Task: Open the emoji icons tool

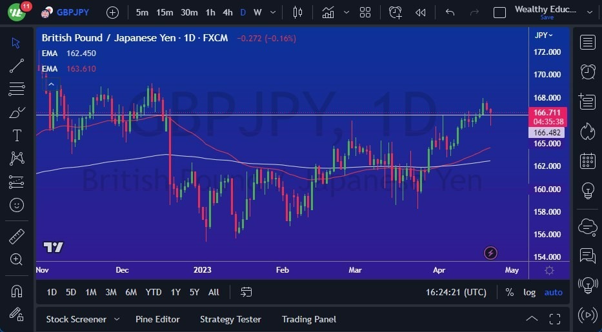Action: pos(17,205)
